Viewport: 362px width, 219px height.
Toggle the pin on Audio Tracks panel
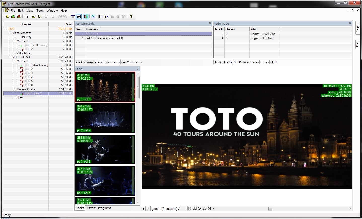[350, 23]
